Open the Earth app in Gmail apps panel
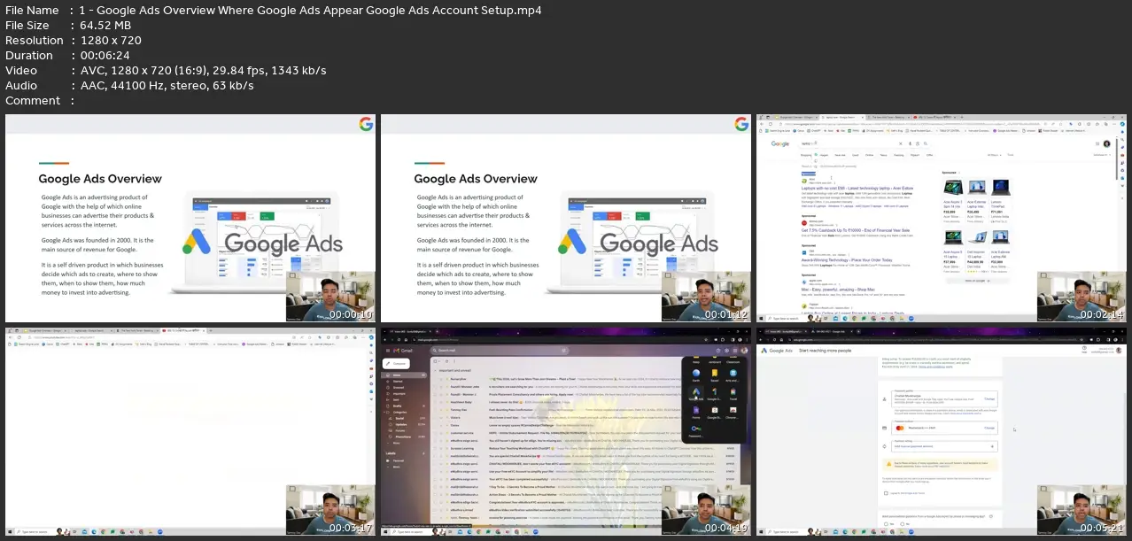 tap(696, 373)
